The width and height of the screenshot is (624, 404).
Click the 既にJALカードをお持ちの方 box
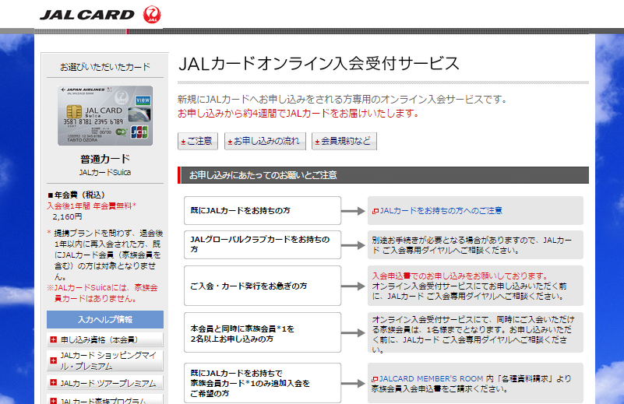coord(263,210)
